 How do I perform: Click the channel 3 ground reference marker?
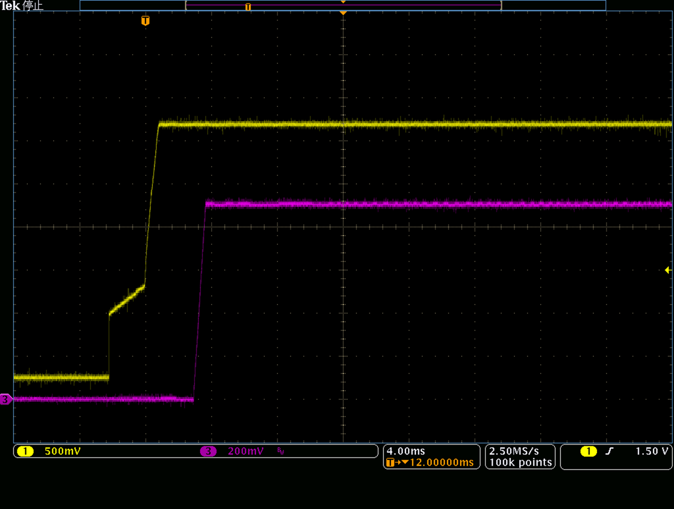pyautogui.click(x=5, y=399)
